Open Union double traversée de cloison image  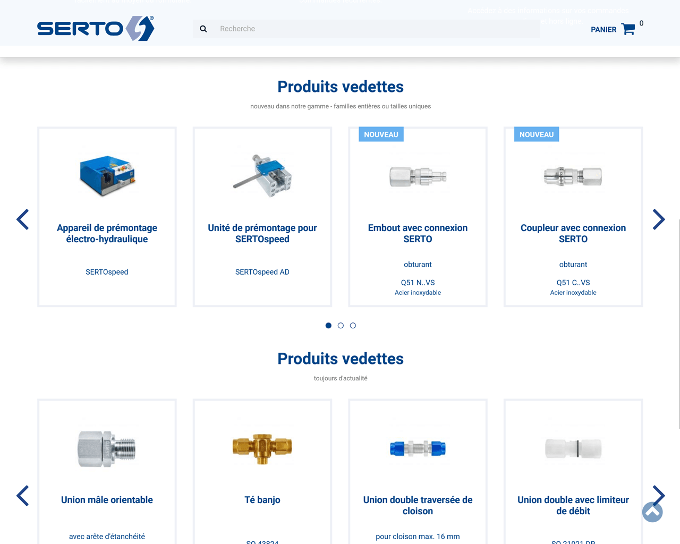tap(418, 449)
